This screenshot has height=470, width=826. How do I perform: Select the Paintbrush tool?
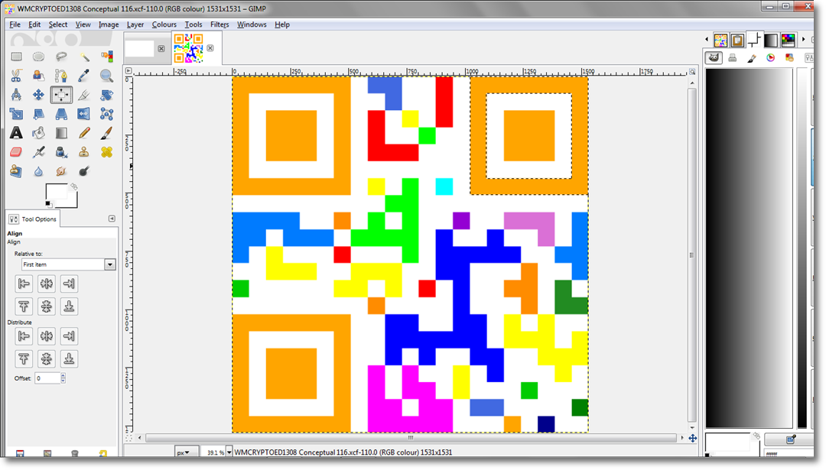click(106, 133)
